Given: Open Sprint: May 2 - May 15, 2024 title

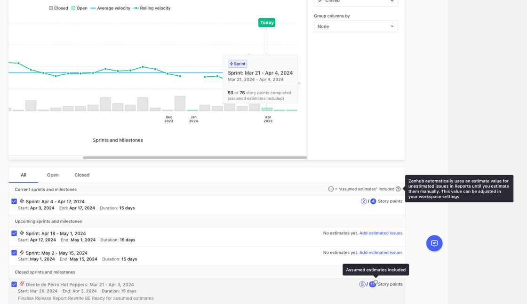Looking at the screenshot, I should [x=56, y=253].
